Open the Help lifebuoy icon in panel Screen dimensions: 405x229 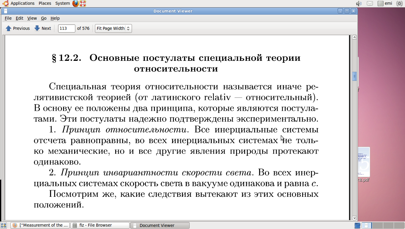tap(83, 4)
